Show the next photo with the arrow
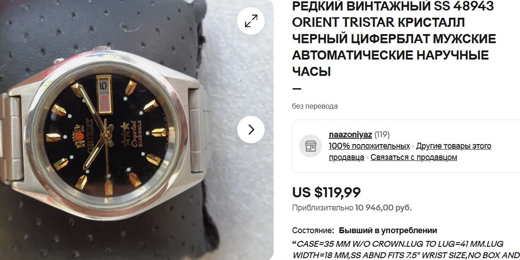 coord(251,130)
